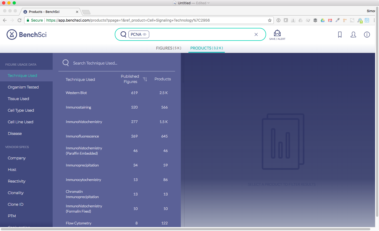Click the info circle icon in header
Viewport: 379px width, 231px height.
[367, 35]
